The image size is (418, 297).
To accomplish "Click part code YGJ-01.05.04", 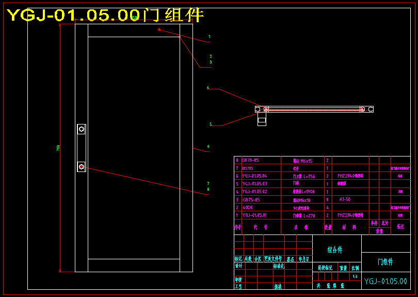I will click(254, 176).
